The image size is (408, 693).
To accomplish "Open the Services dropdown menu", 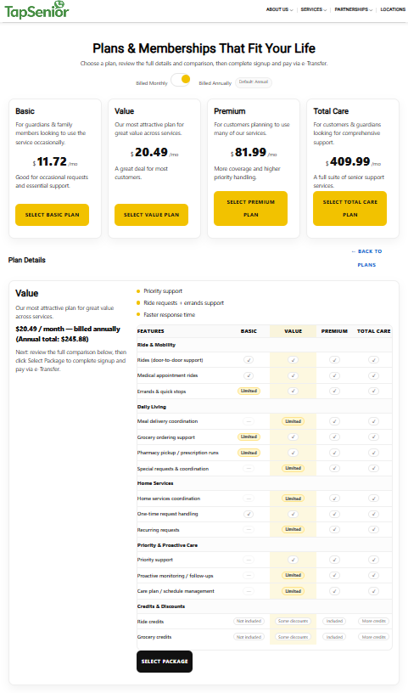I will pos(314,9).
